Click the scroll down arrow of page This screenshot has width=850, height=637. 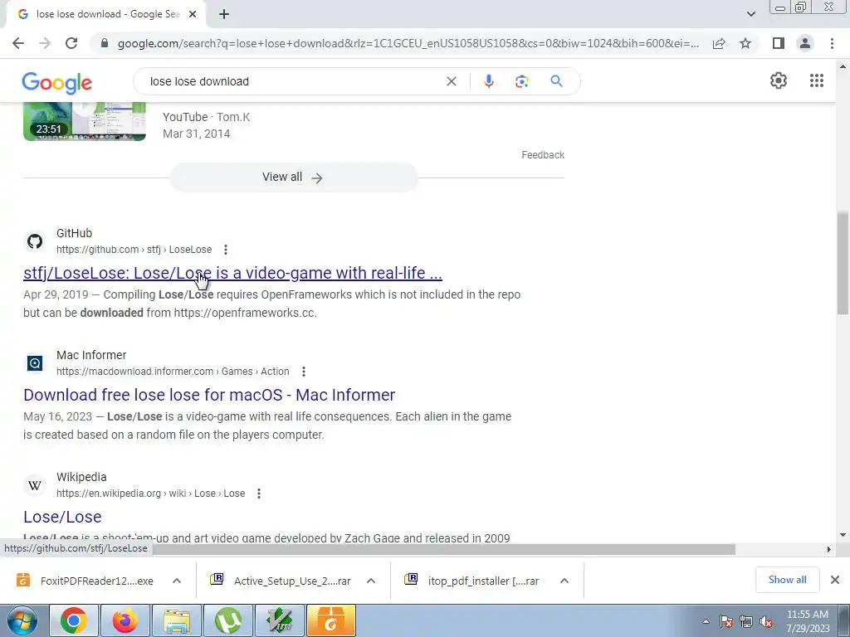coord(843,535)
